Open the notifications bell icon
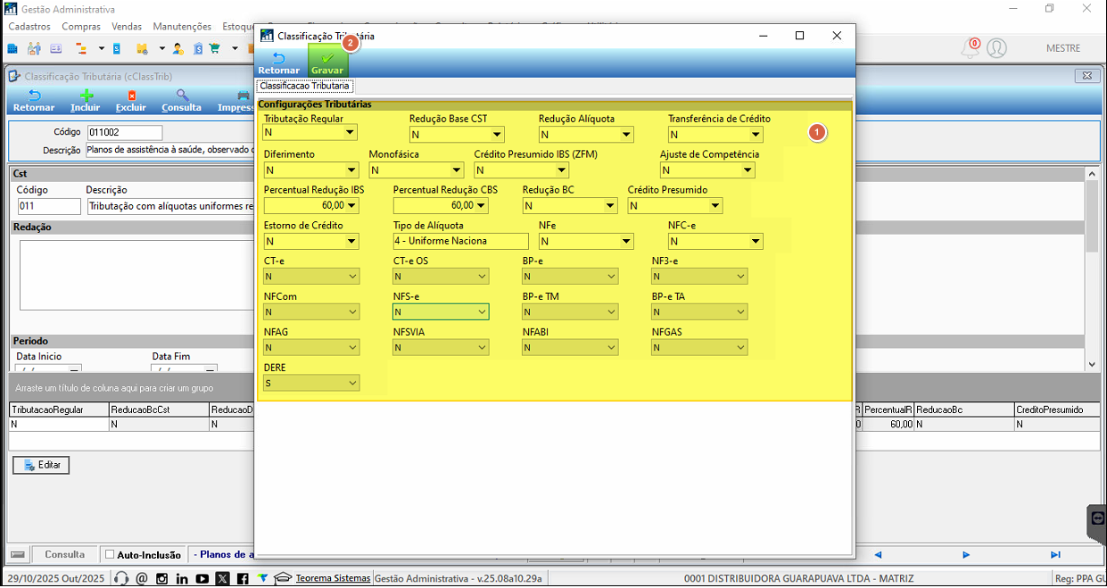This screenshot has width=1107, height=588. click(x=971, y=48)
